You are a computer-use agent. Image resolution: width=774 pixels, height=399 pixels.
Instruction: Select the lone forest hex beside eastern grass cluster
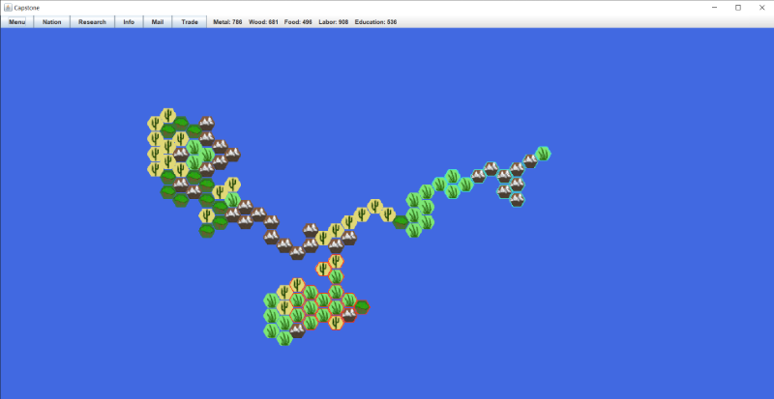coord(401,222)
